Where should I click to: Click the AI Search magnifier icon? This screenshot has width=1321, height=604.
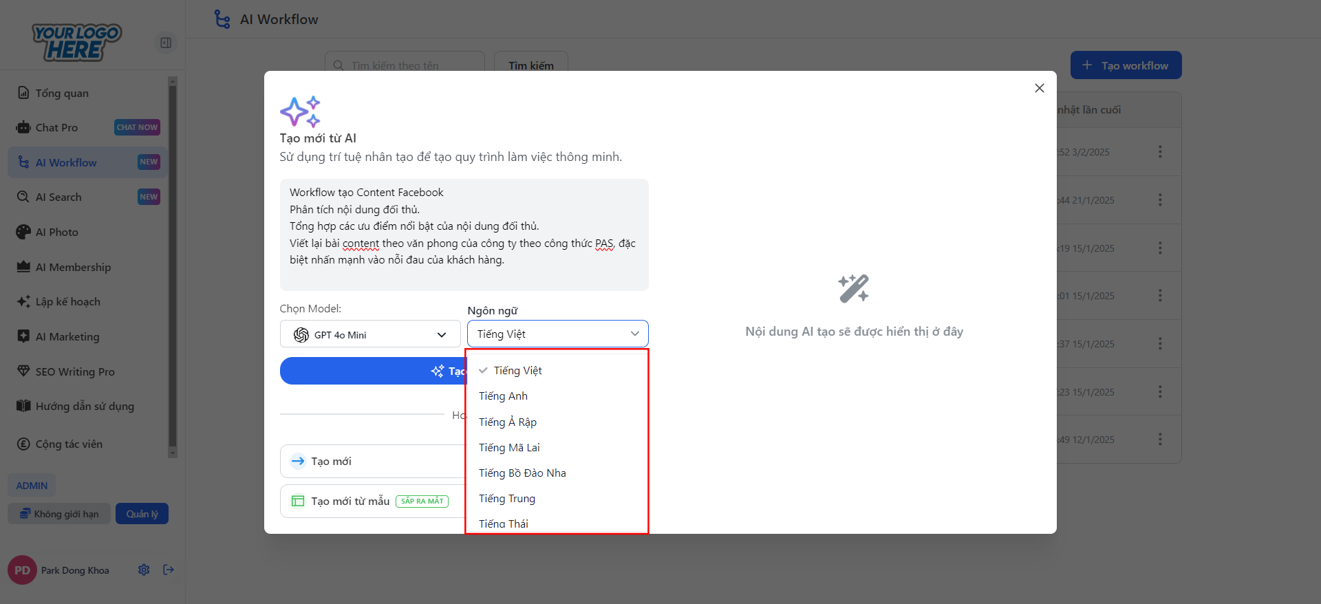[x=23, y=197]
